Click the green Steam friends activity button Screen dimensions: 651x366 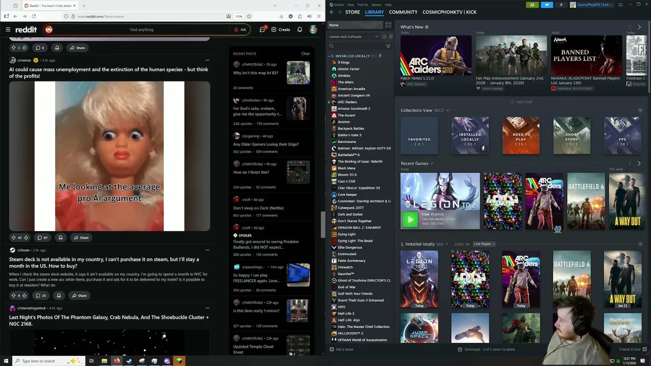532,5
